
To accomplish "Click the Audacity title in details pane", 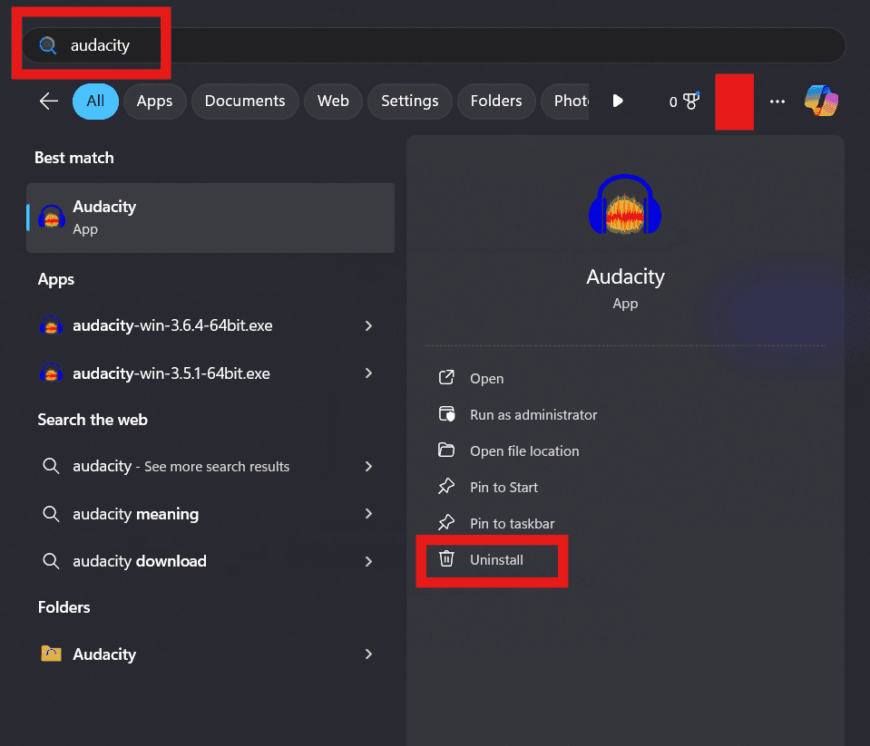I will (625, 276).
